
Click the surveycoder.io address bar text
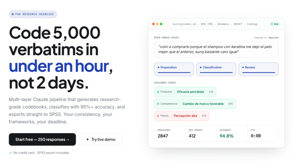[216, 24]
